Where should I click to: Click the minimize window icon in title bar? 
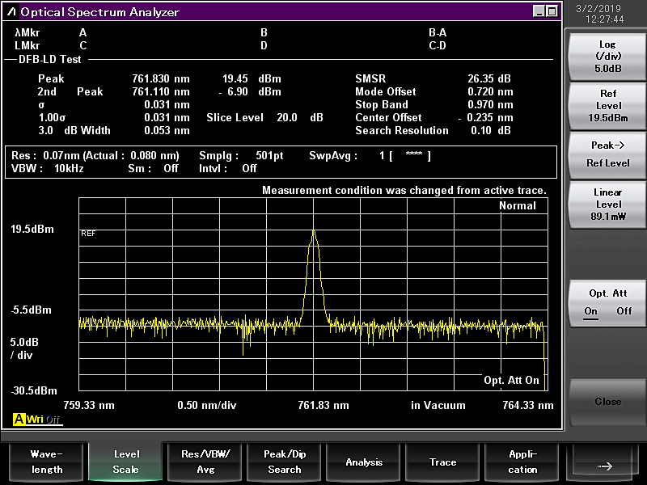coord(539,11)
